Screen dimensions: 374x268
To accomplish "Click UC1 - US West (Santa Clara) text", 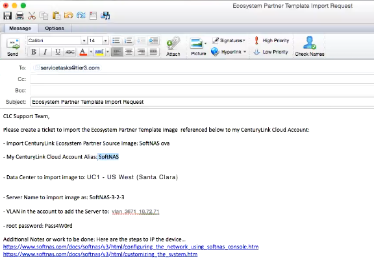I will click(x=132, y=177).
